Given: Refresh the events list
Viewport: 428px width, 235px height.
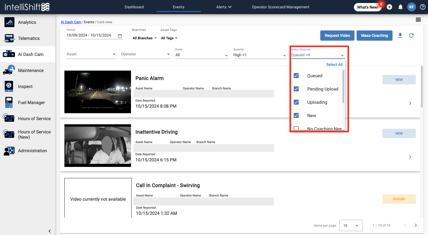Looking at the screenshot, I should (x=411, y=35).
